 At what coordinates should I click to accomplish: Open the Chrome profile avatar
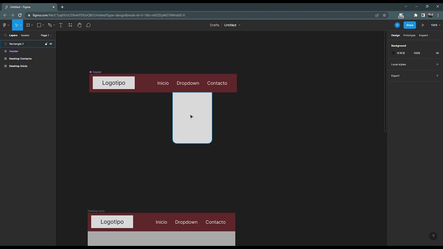(431, 15)
